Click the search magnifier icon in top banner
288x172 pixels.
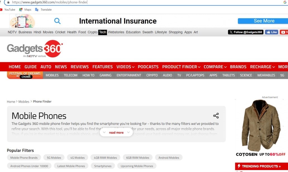(x=57, y=21)
